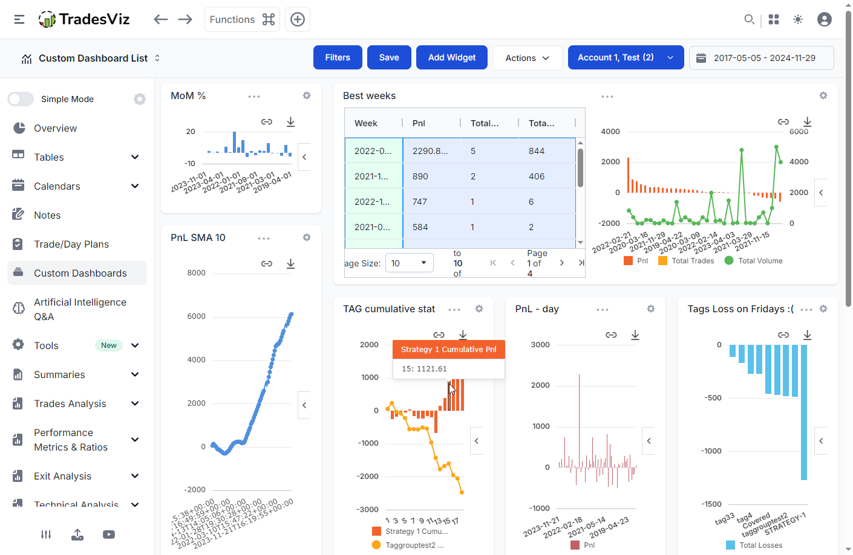Open search with the magnifier icon
853x555 pixels.
750,19
